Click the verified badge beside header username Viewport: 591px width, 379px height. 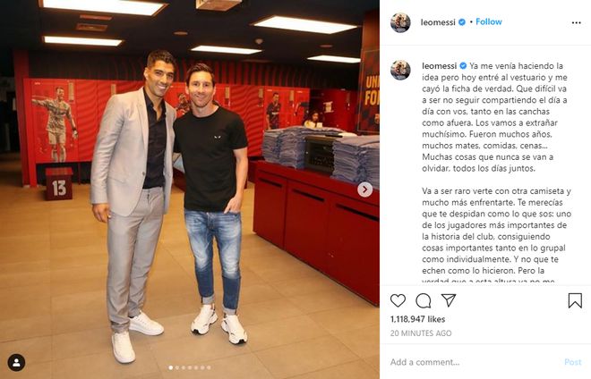pyautogui.click(x=462, y=22)
